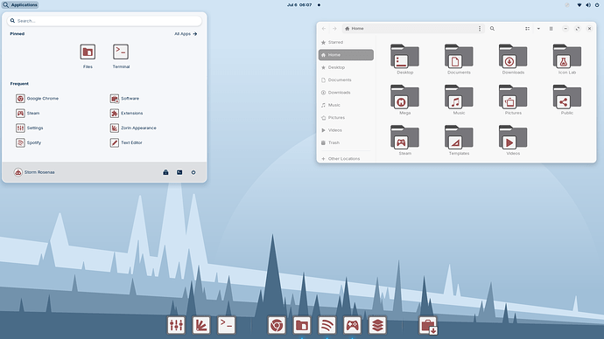The height and width of the screenshot is (339, 604).
Task: Launch the pinned Terminal app
Action: click(x=121, y=52)
